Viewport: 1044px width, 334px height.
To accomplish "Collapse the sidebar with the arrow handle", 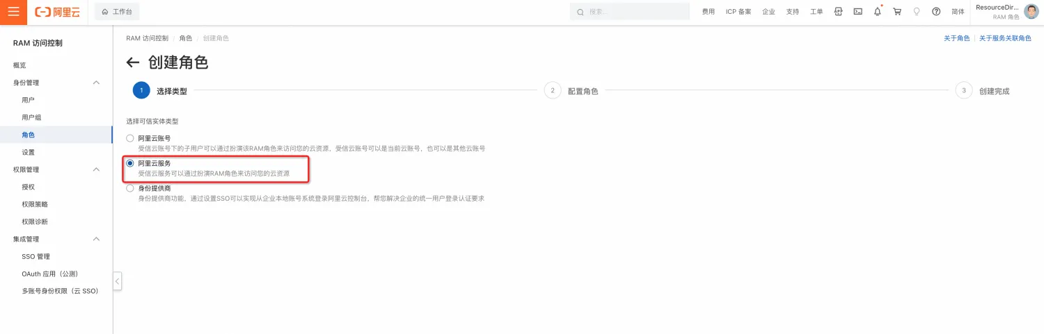I will 117,281.
